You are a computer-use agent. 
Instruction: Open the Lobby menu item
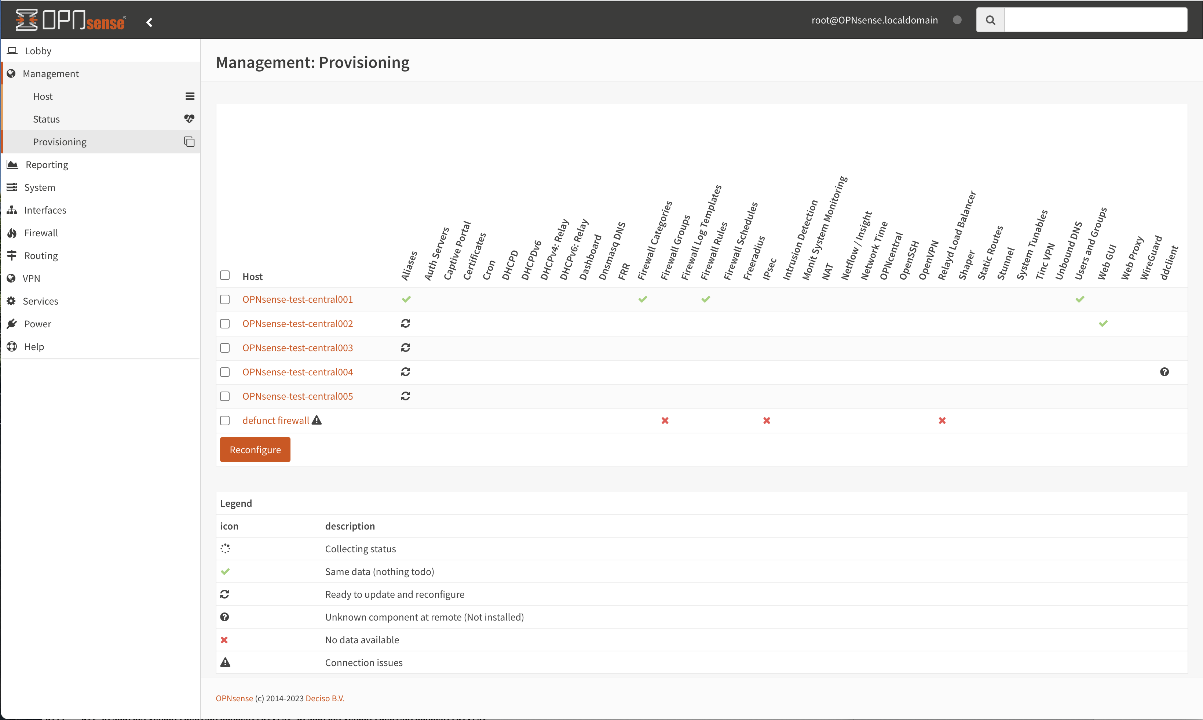tap(38, 51)
